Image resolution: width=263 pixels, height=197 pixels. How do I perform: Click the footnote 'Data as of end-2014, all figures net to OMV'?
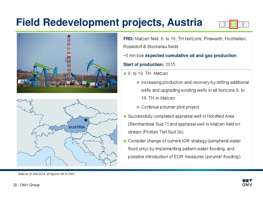[46, 174]
